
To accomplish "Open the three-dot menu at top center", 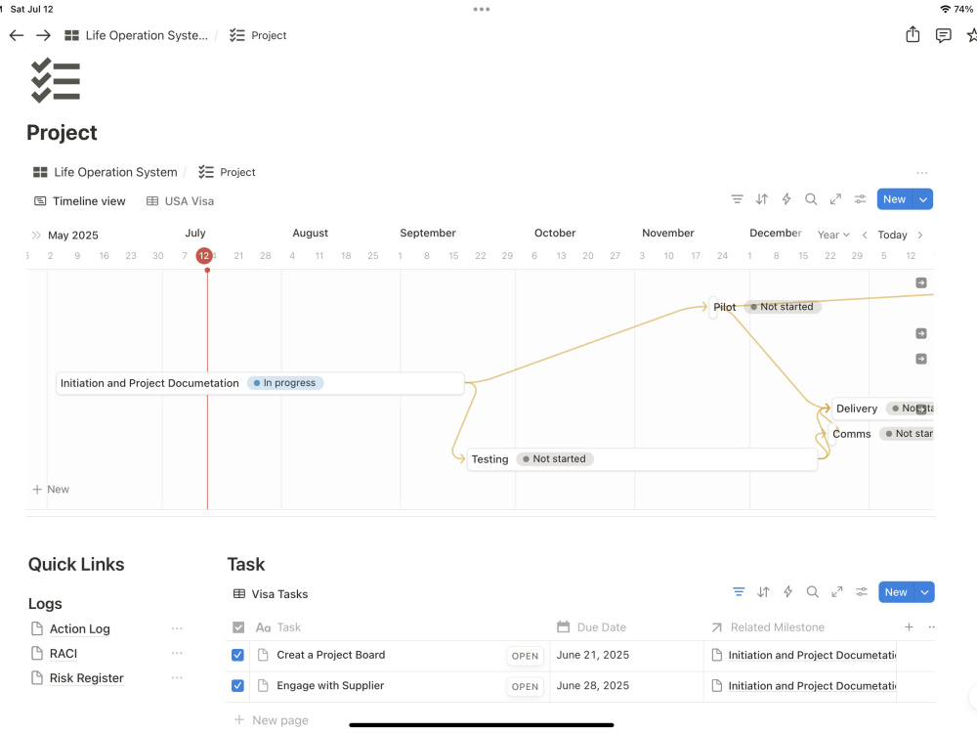I will pyautogui.click(x=481, y=9).
